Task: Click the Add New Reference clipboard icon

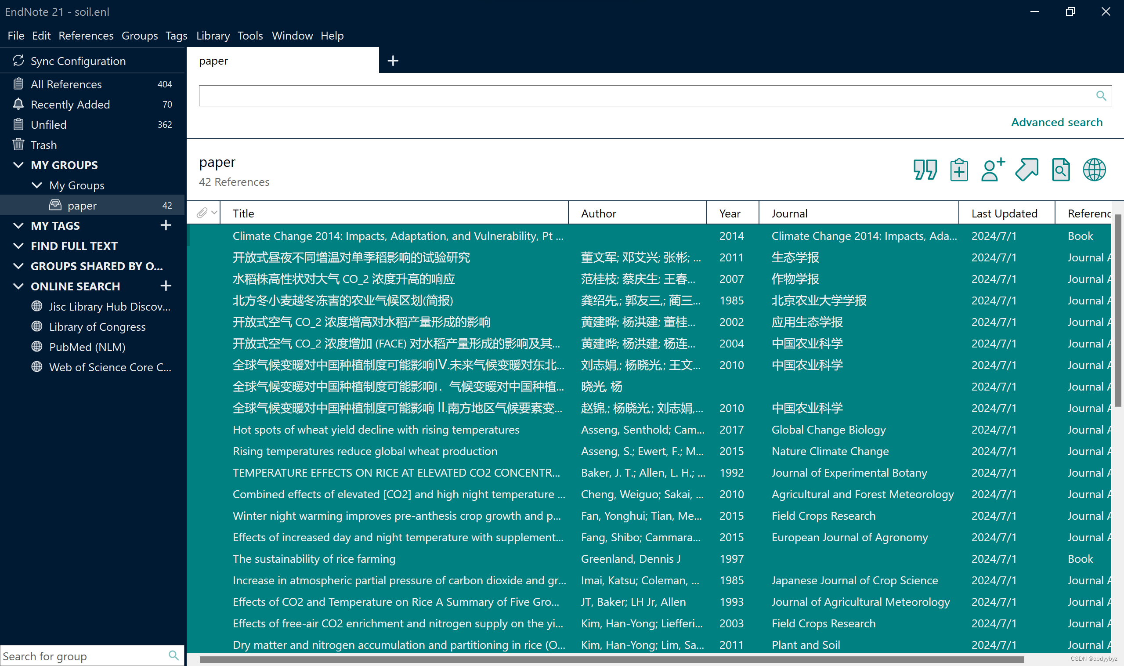Action: pyautogui.click(x=959, y=170)
